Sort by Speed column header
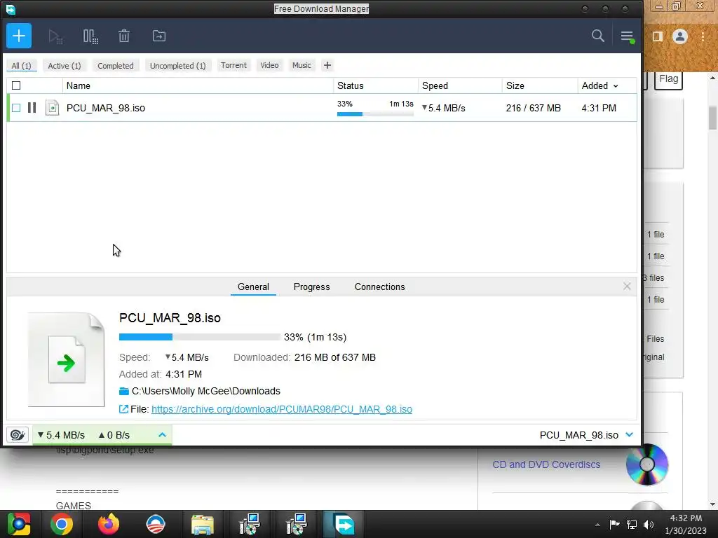The height and width of the screenshot is (538, 718). click(x=435, y=85)
